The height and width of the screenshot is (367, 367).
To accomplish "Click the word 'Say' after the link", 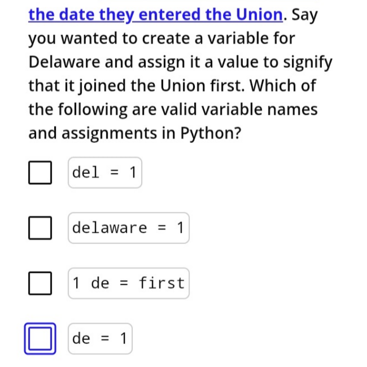I will [x=304, y=15].
